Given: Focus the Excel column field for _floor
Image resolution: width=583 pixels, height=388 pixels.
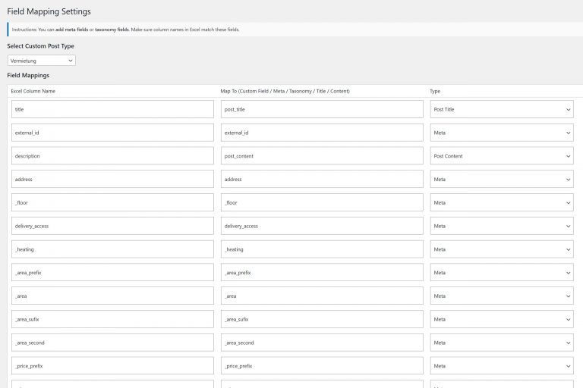Looking at the screenshot, I should (x=112, y=203).
